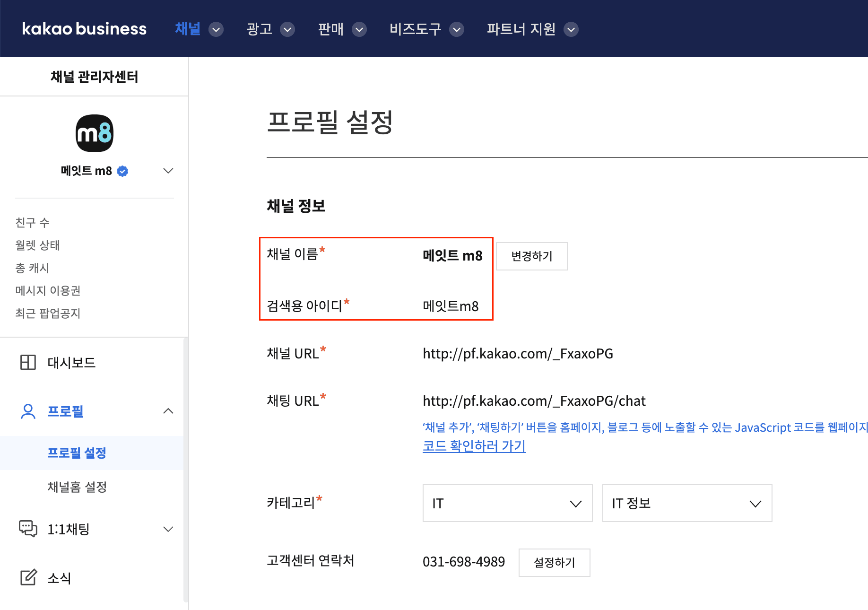Viewport: 868px width, 610px height.
Task: Open the 채널 dropdown arrow in top bar
Action: point(216,29)
